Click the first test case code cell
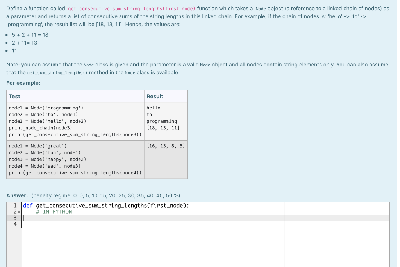Screen dimensions: 400x267 tap(74, 121)
